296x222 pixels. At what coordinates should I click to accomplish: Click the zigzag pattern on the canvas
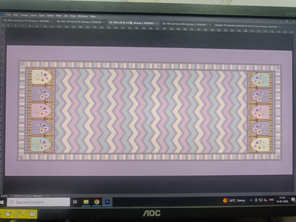pyautogui.click(x=151, y=111)
